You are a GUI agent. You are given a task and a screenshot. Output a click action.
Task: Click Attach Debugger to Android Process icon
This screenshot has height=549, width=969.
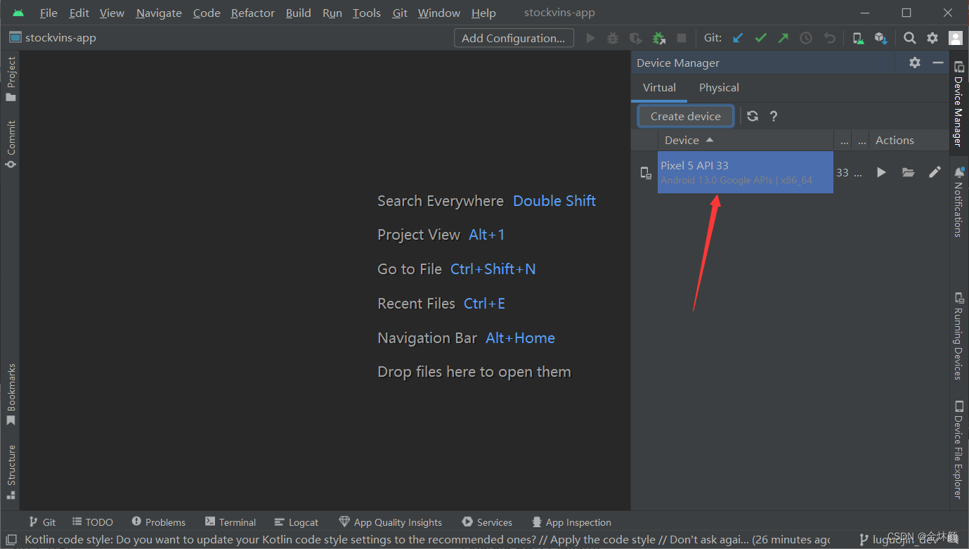(x=658, y=38)
